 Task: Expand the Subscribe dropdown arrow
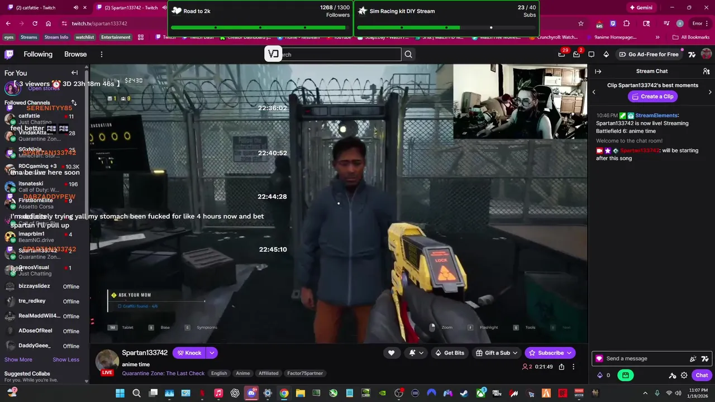pyautogui.click(x=569, y=353)
